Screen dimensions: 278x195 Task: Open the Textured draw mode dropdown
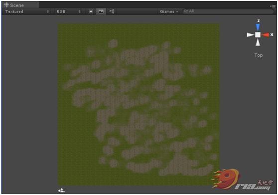27,11
